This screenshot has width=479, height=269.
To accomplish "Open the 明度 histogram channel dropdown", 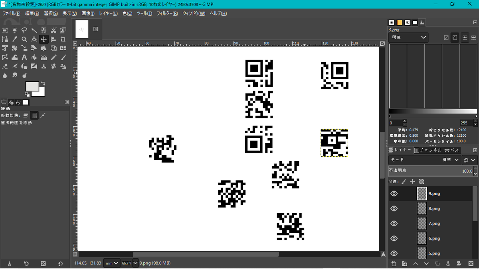I will [x=408, y=37].
